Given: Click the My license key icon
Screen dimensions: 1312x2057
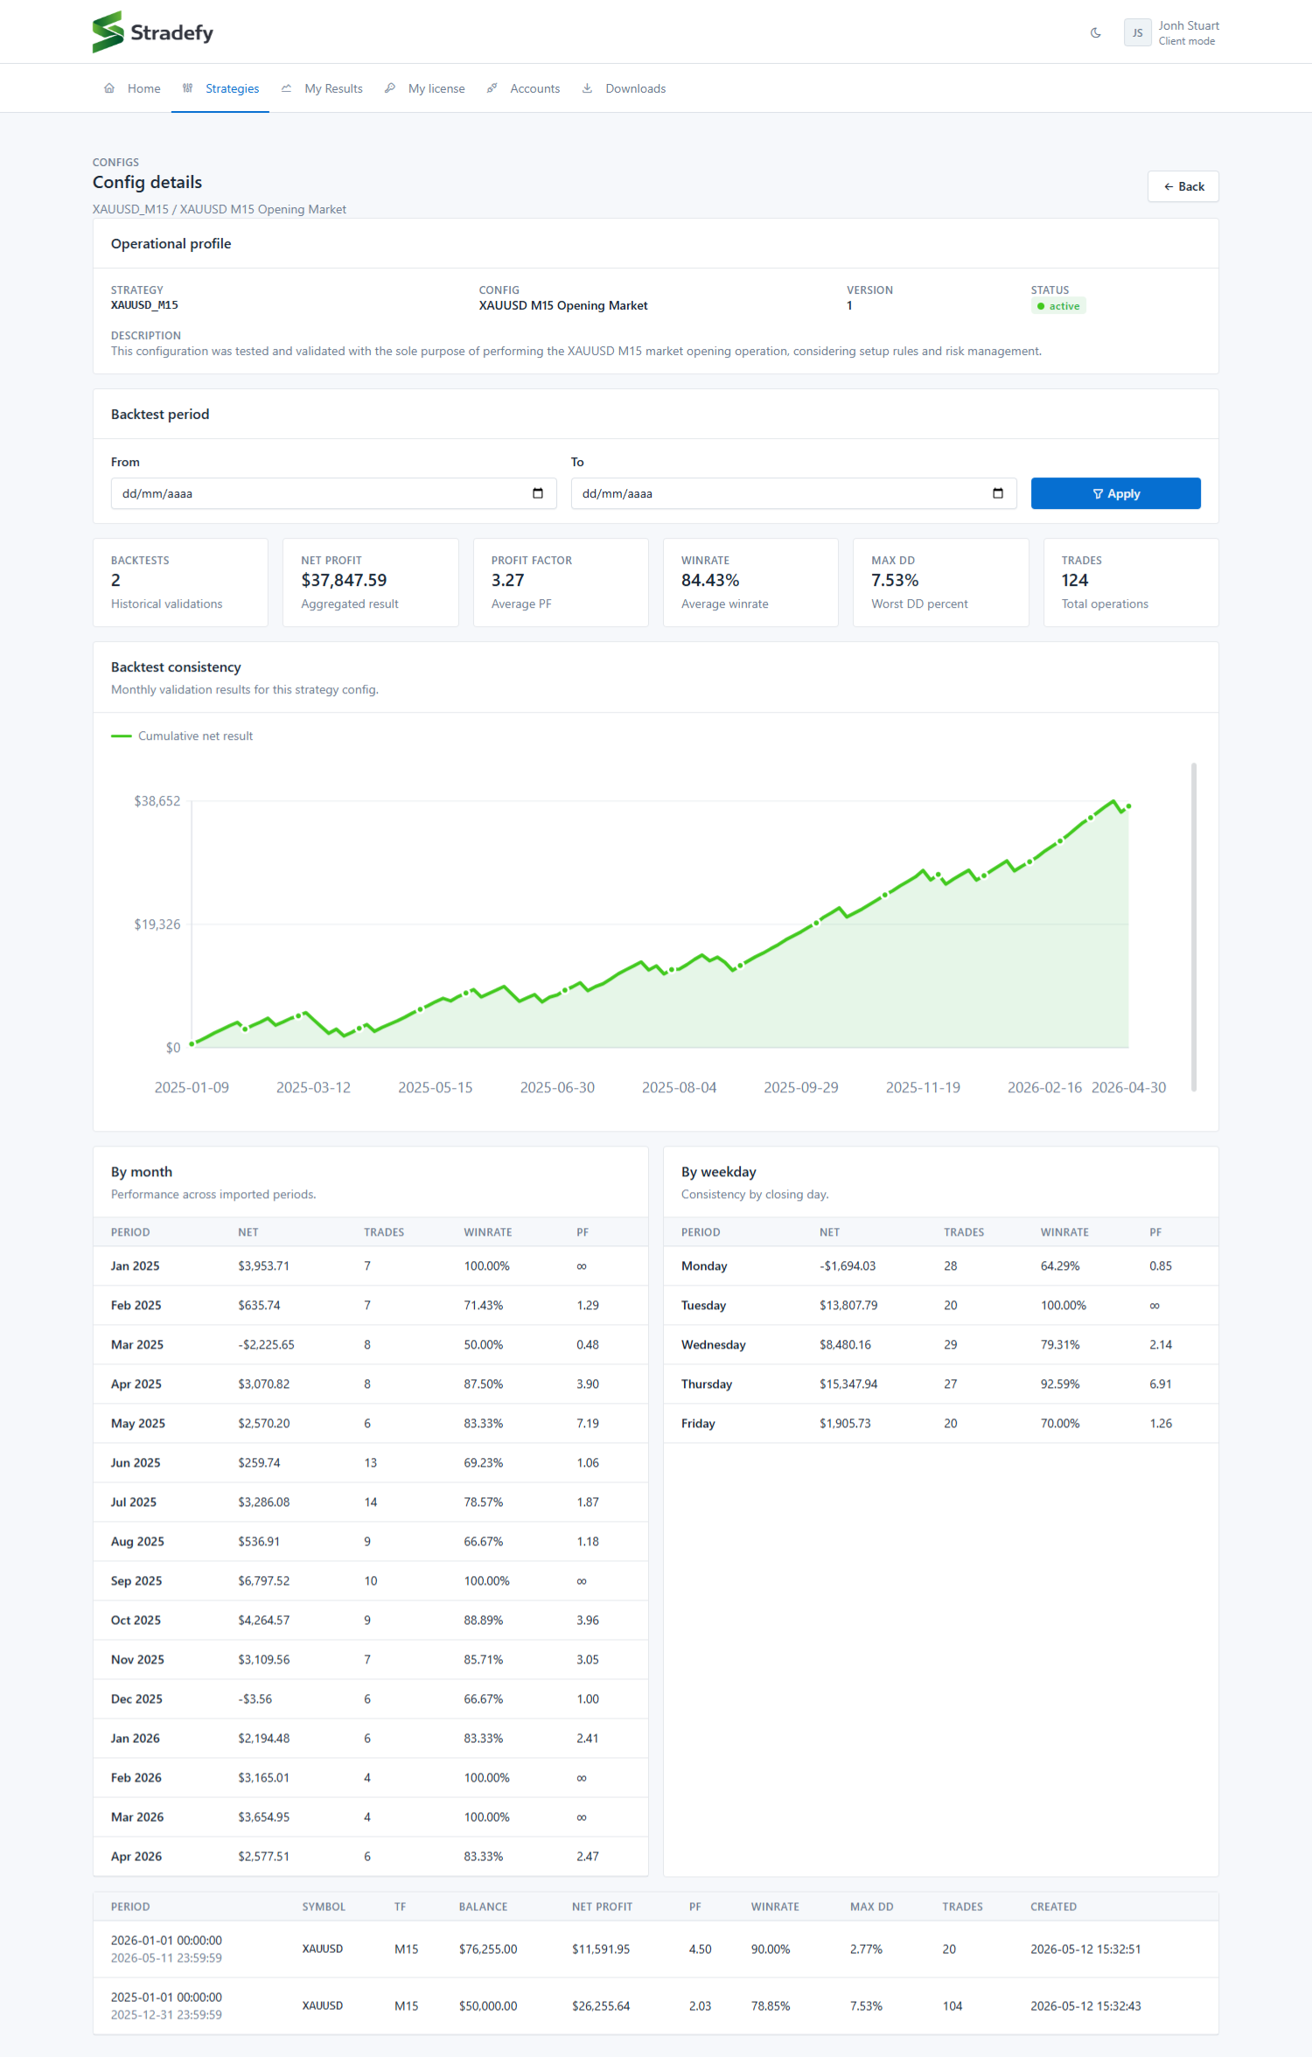Looking at the screenshot, I should [390, 88].
